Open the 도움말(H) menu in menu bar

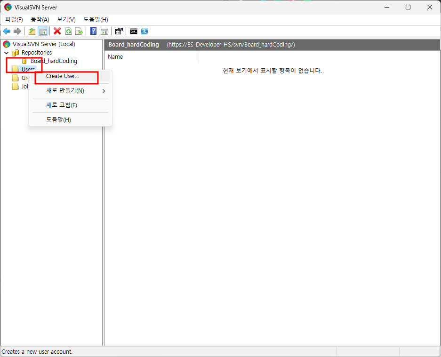point(96,19)
